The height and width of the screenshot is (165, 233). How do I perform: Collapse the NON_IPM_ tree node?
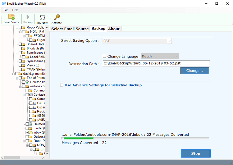[x=21, y=32]
